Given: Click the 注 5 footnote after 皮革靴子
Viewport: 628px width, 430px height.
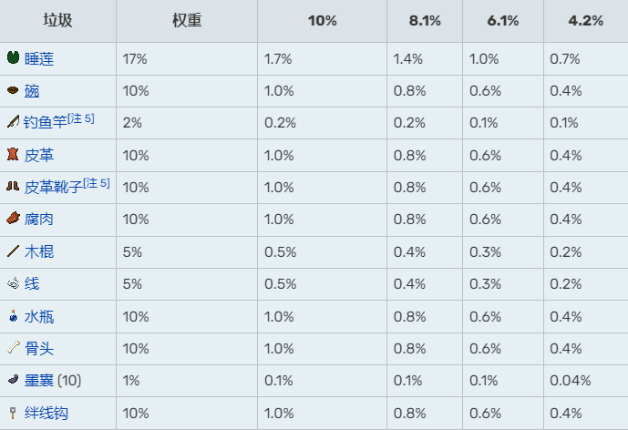Looking at the screenshot, I should tap(97, 183).
